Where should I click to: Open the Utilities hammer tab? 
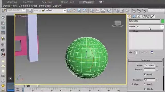coord(153,16)
